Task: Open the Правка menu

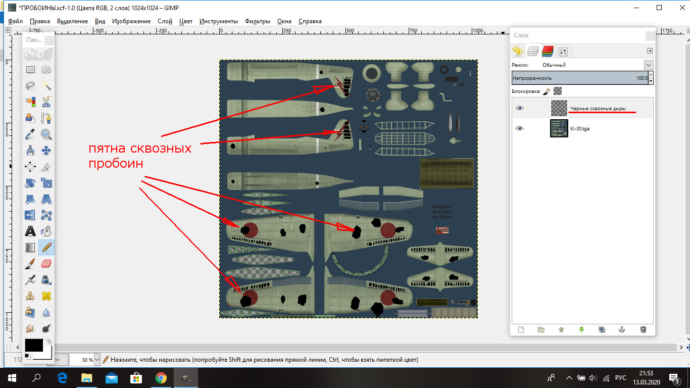Action: (x=40, y=21)
